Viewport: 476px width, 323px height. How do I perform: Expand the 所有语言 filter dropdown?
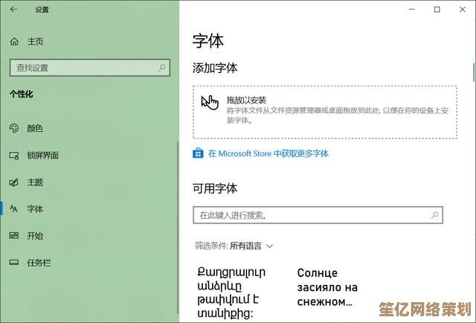(251, 246)
